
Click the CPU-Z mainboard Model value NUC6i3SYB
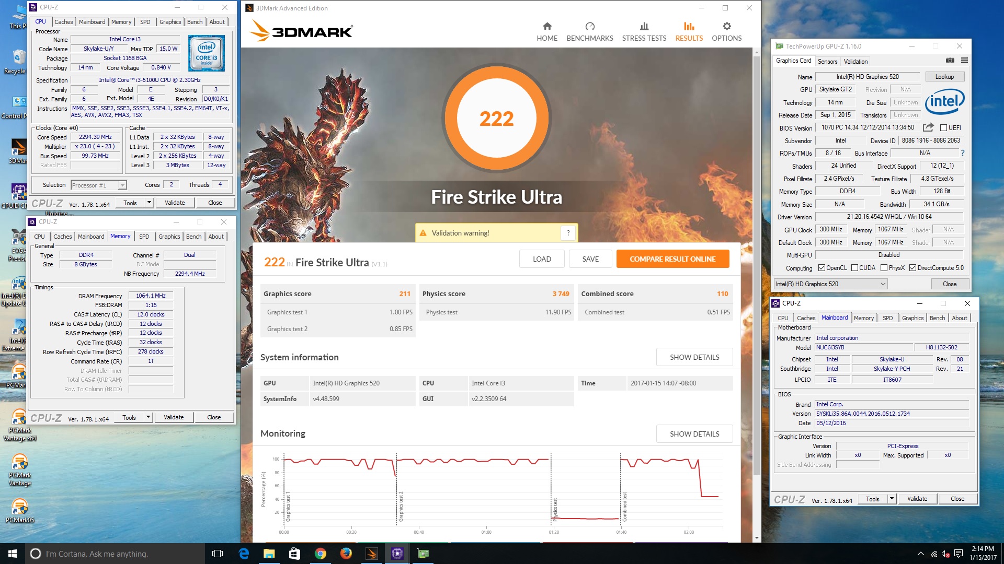pyautogui.click(x=863, y=348)
